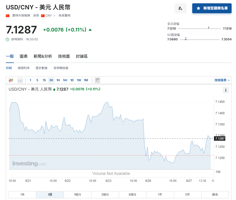This screenshot has width=236, height=200.
Task: Open the 圖表 tab
Action: pyautogui.click(x=24, y=56)
